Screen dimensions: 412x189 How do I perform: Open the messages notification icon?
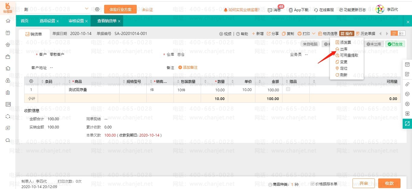(270, 10)
